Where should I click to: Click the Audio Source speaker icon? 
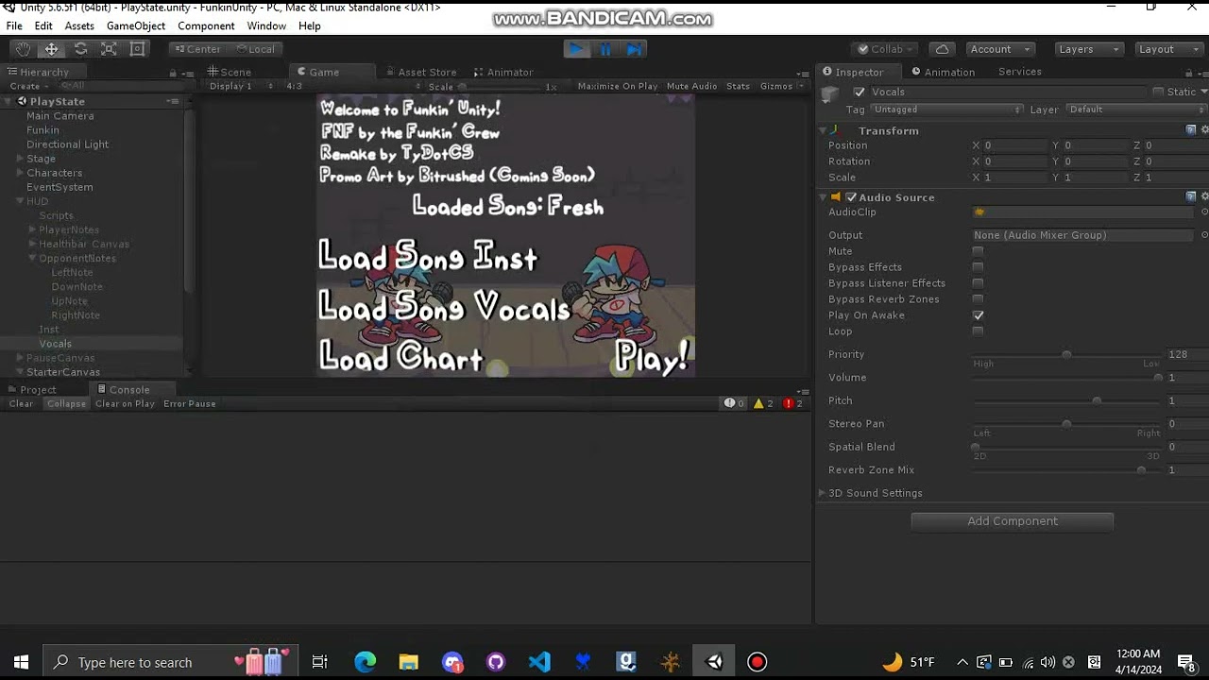836,197
